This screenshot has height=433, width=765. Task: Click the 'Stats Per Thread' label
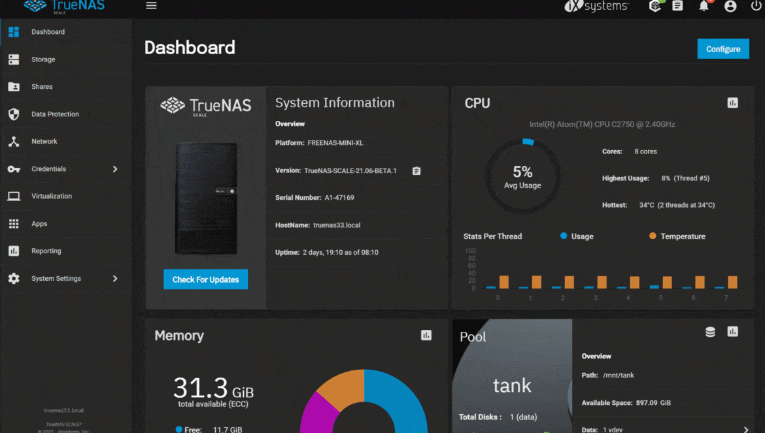(x=492, y=236)
